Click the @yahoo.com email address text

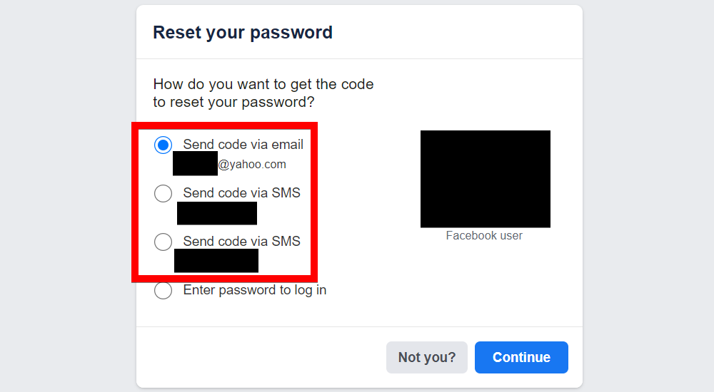click(252, 165)
